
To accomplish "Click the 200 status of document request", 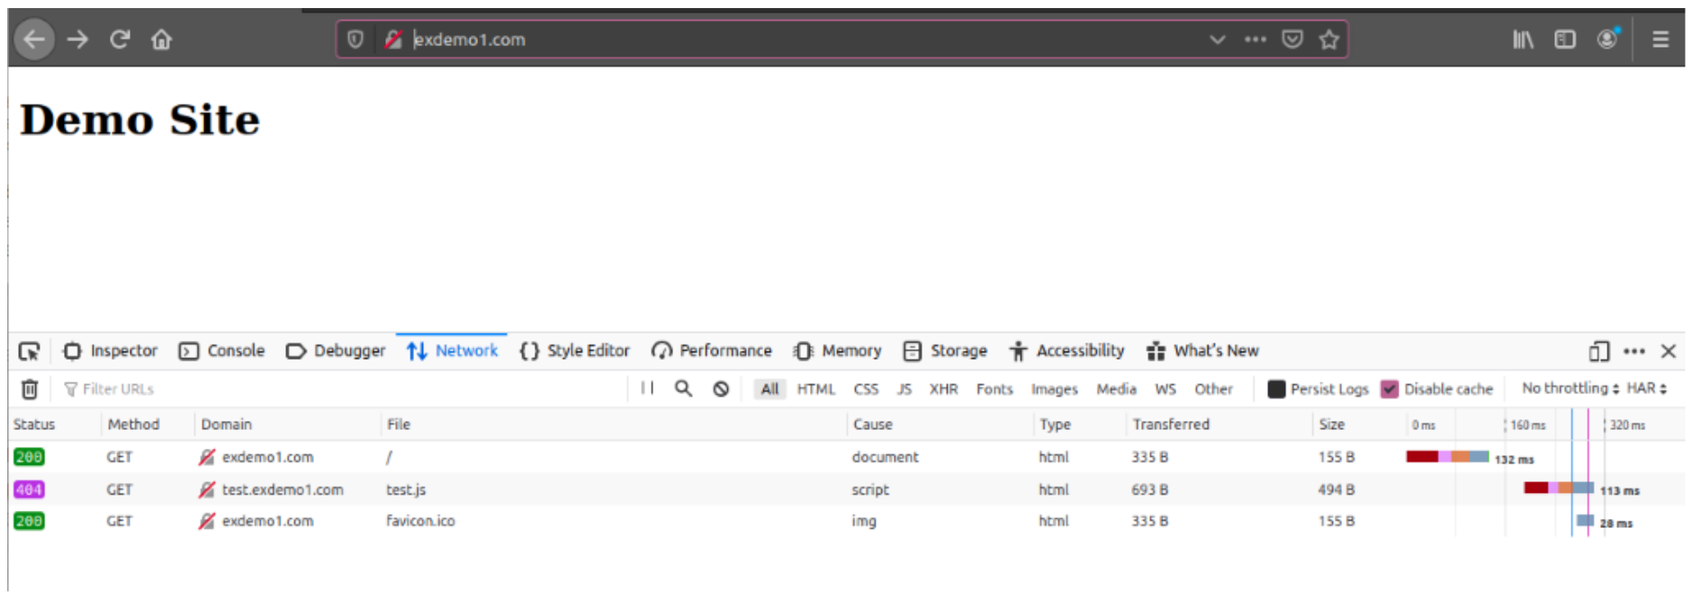I will point(29,457).
